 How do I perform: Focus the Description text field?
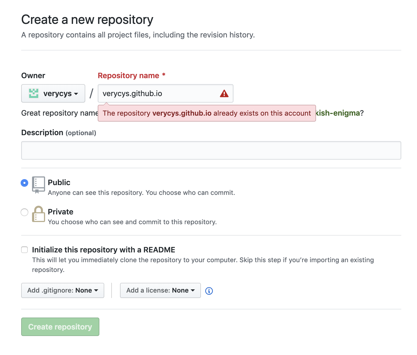tap(211, 150)
